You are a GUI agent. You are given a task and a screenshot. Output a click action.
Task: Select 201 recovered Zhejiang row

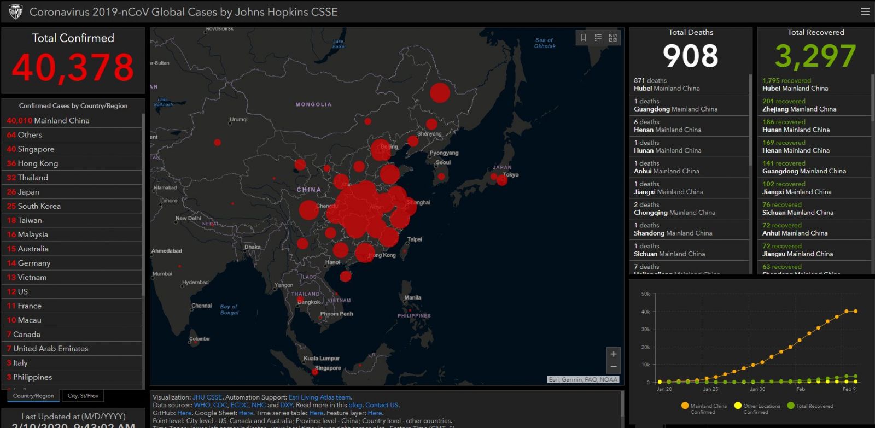tap(815, 105)
